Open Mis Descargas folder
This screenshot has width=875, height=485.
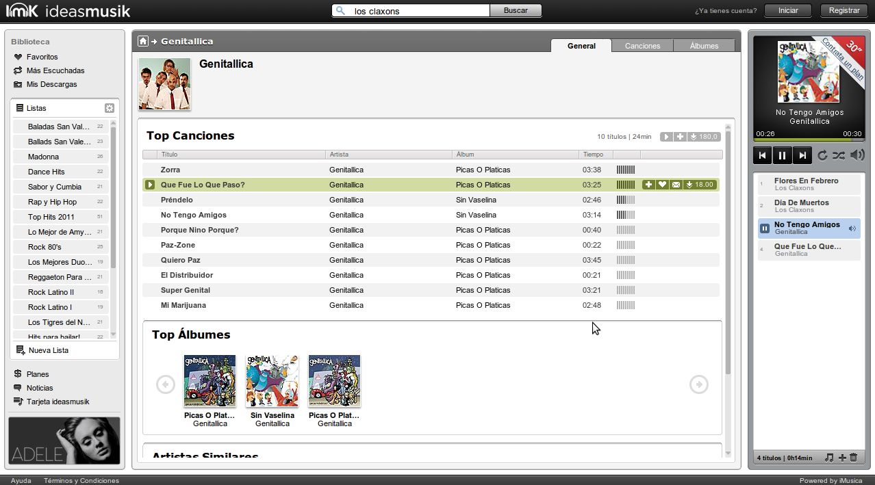(45, 84)
